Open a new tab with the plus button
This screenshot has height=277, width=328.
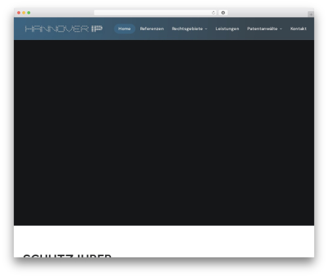(x=311, y=14)
